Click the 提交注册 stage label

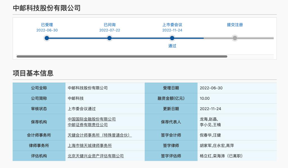[235, 25]
